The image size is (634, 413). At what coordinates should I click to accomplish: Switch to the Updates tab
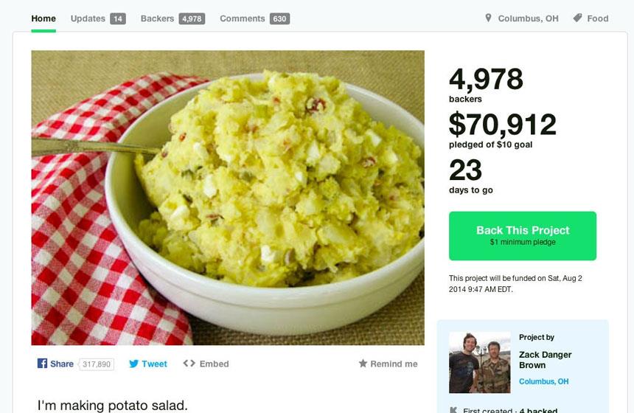pos(98,18)
